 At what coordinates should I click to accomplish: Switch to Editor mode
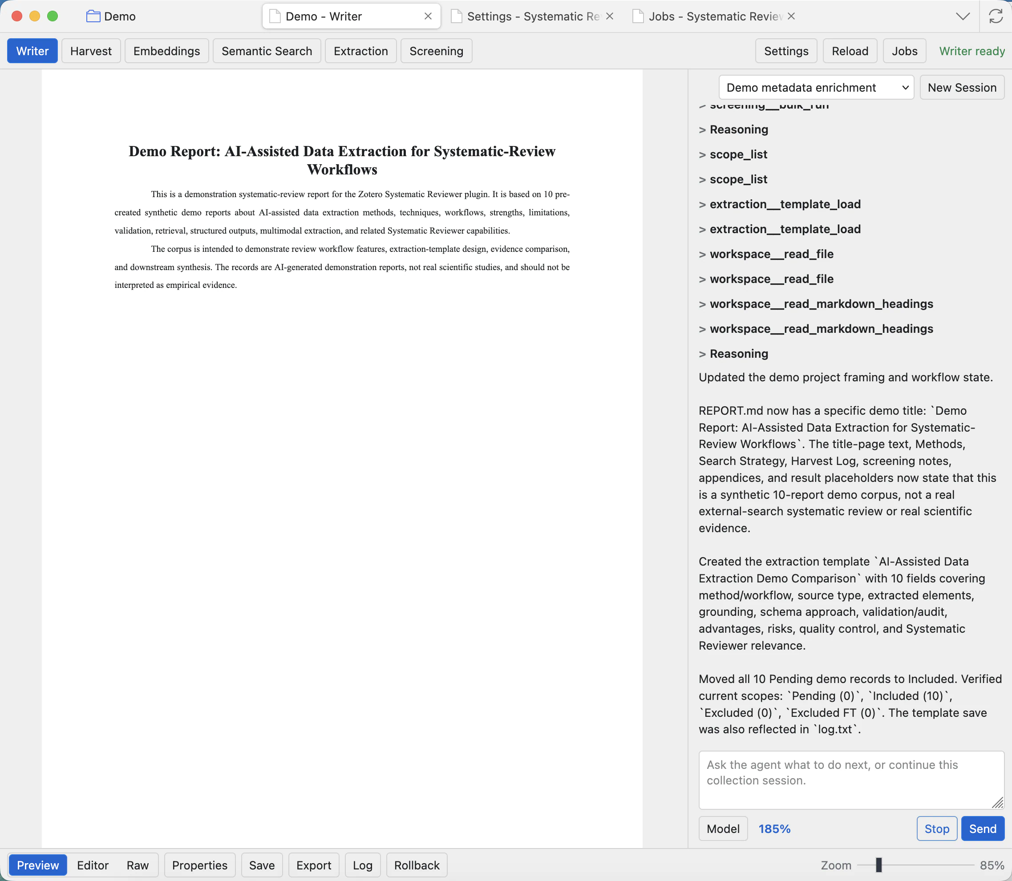point(93,865)
